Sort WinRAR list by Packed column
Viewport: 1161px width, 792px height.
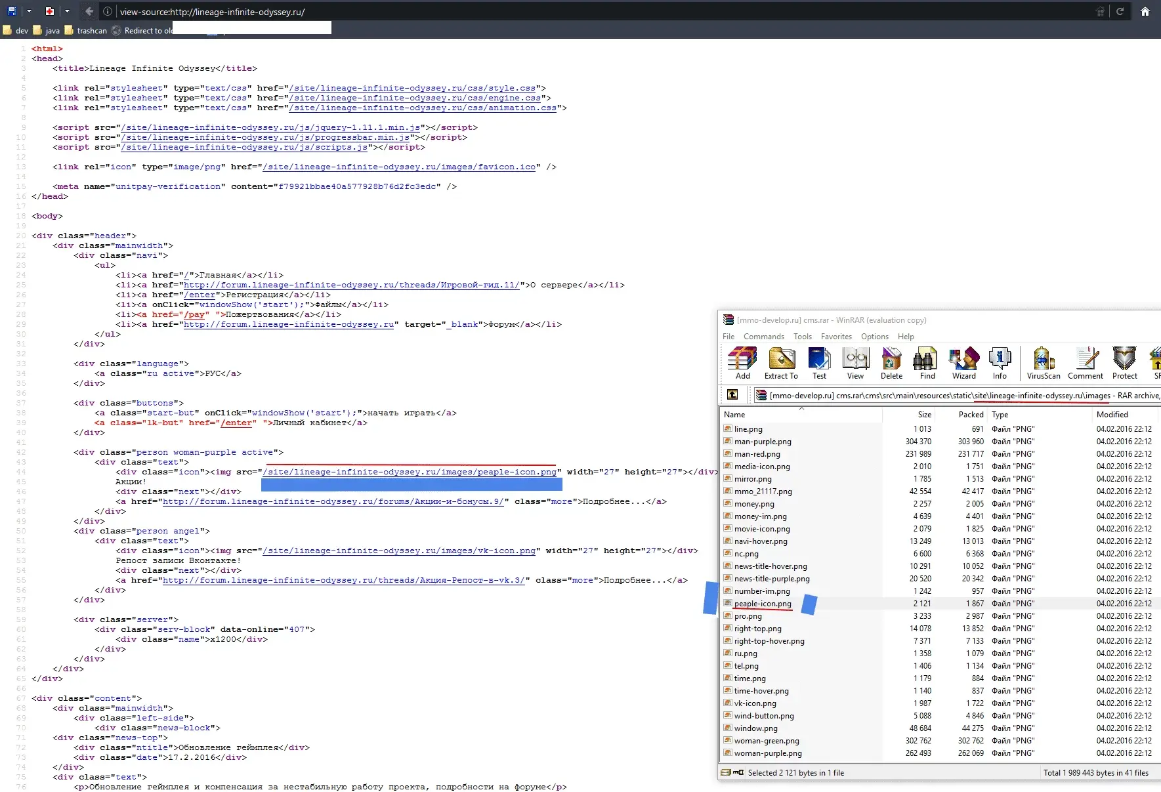click(961, 415)
